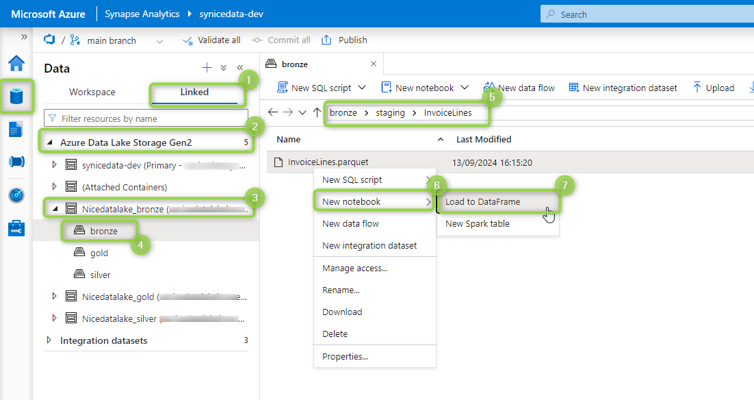Viewport: 754px width, 400px height.
Task: Click the Filter resources by name field
Action: coord(146,118)
